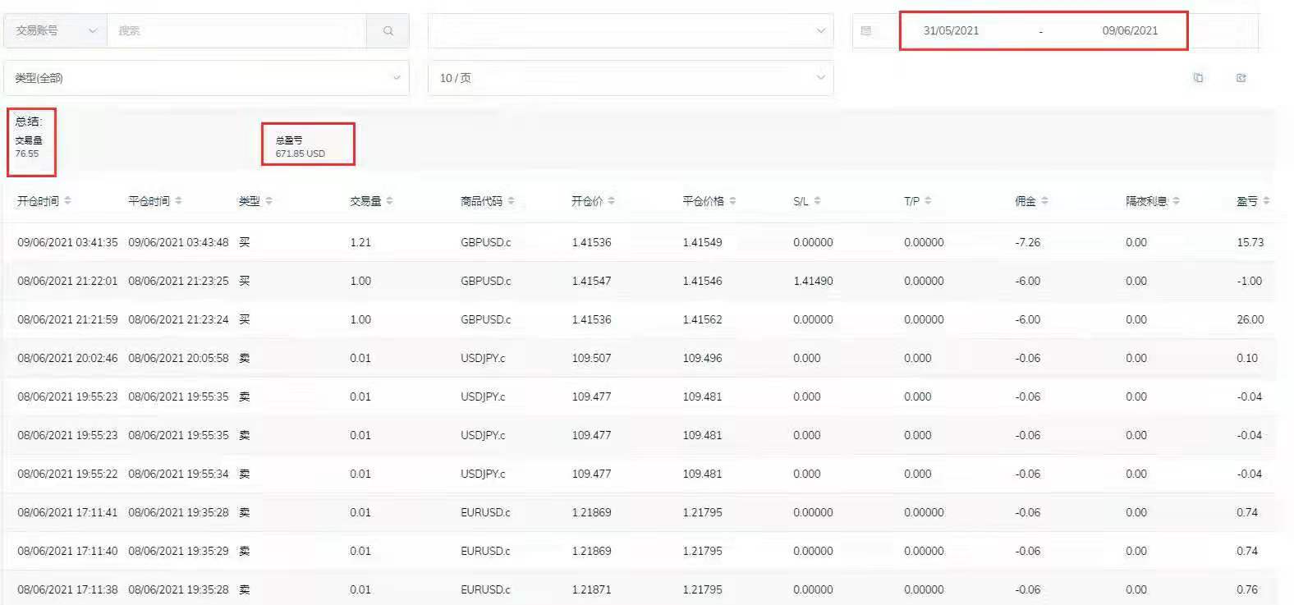Image resolution: width=1294 pixels, height=605 pixels.
Task: Click close time 09/06/2021 03:43:48
Action: 178,243
